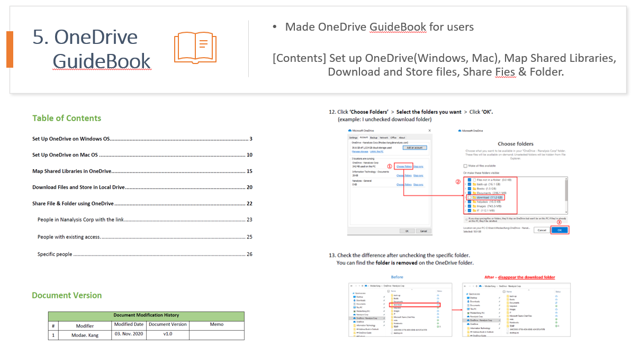Viewport: 631px width, 356px height.
Task: Check the download folder checkbox
Action: pyautogui.click(x=470, y=197)
